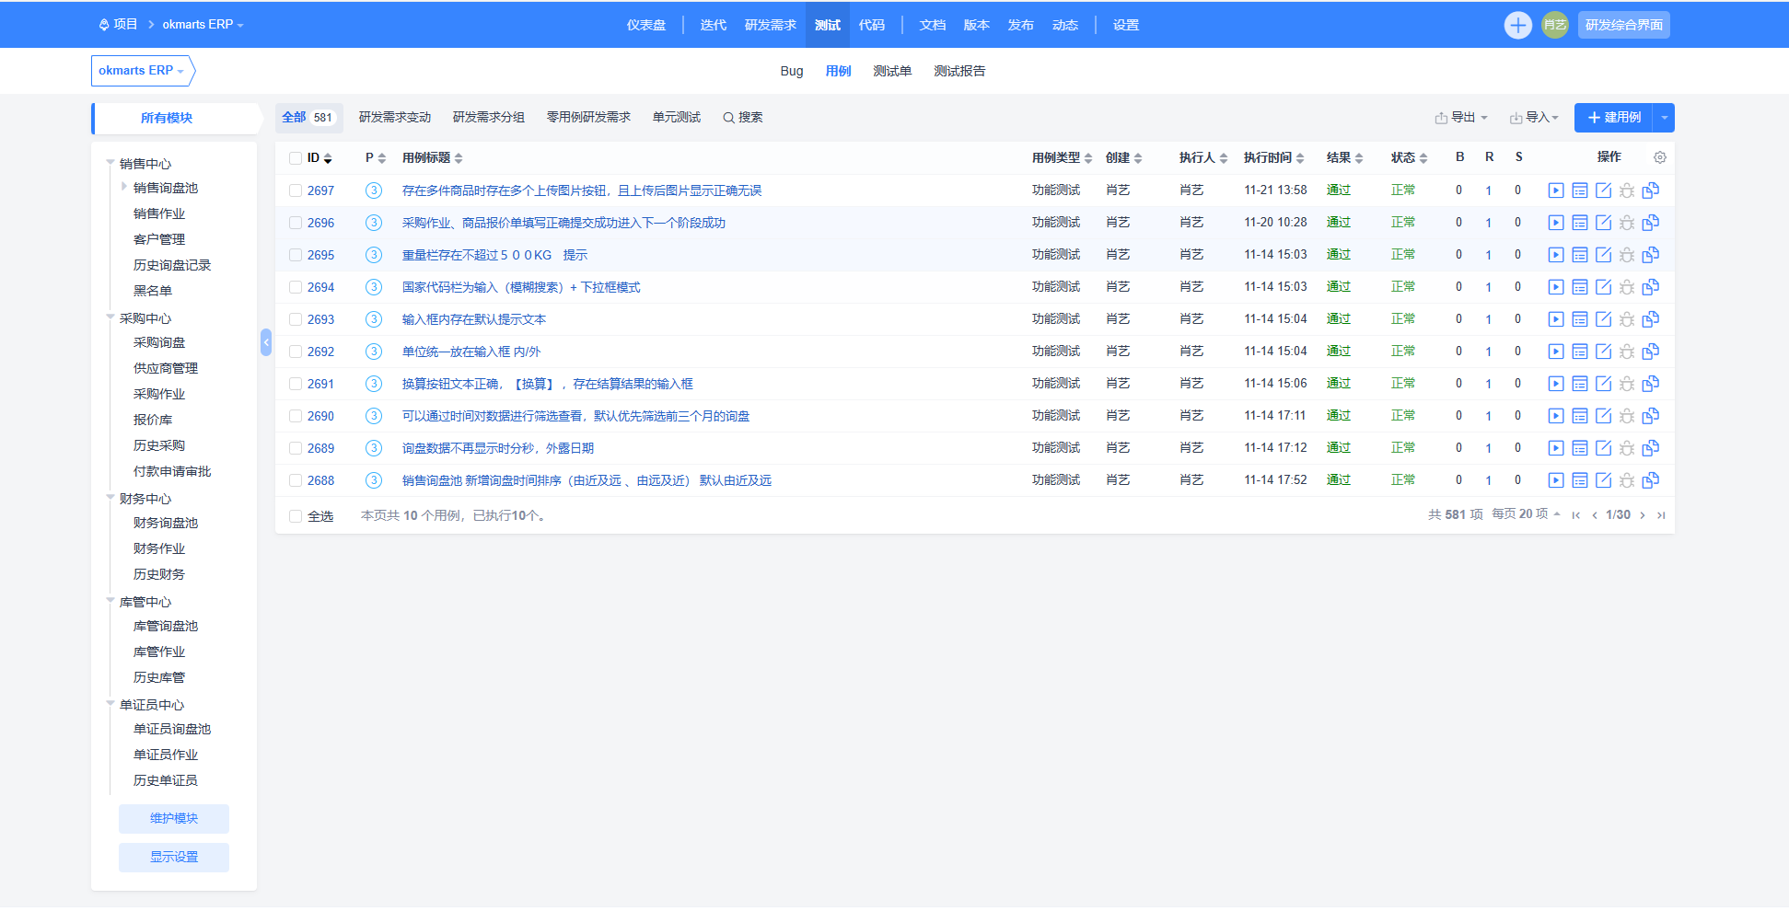
Task: Click bug icon for case 2694
Action: 1627,287
